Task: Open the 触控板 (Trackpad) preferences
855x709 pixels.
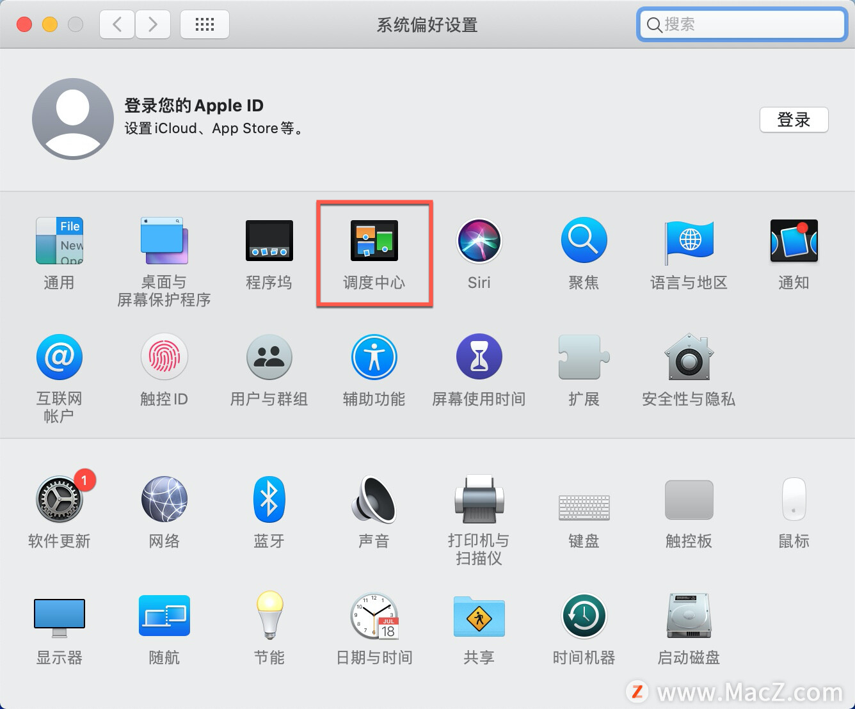Action: tap(689, 499)
